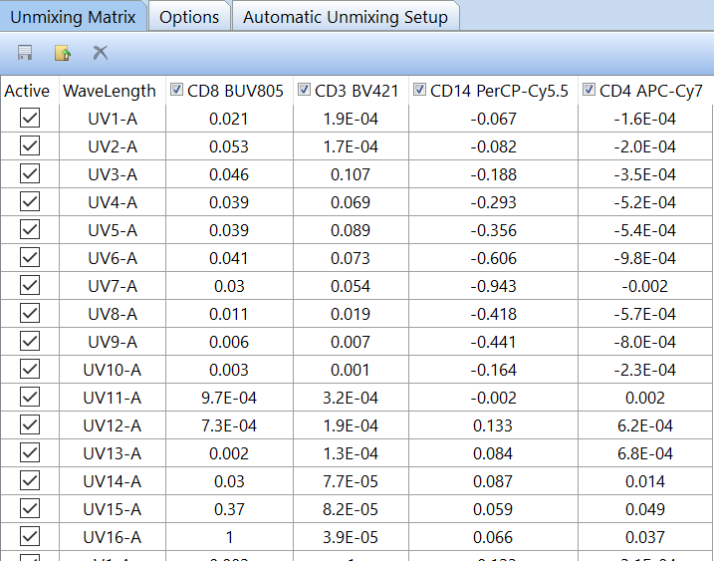Uncheck Active for the UV1-A row
The height and width of the screenshot is (561, 714).
30,118
